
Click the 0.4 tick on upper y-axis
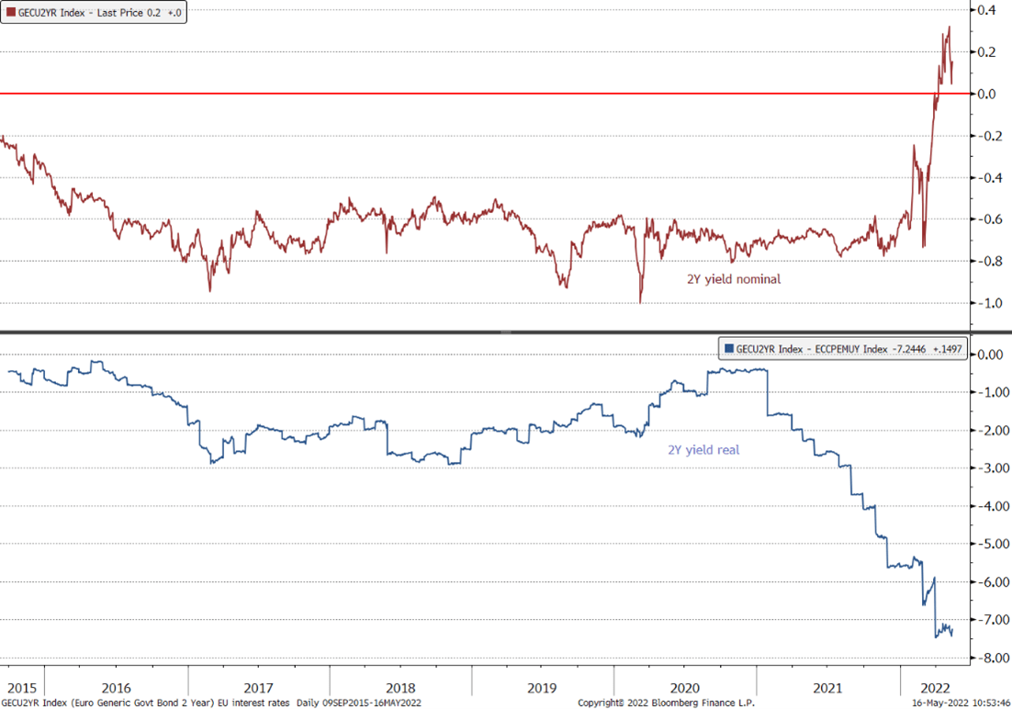click(987, 10)
